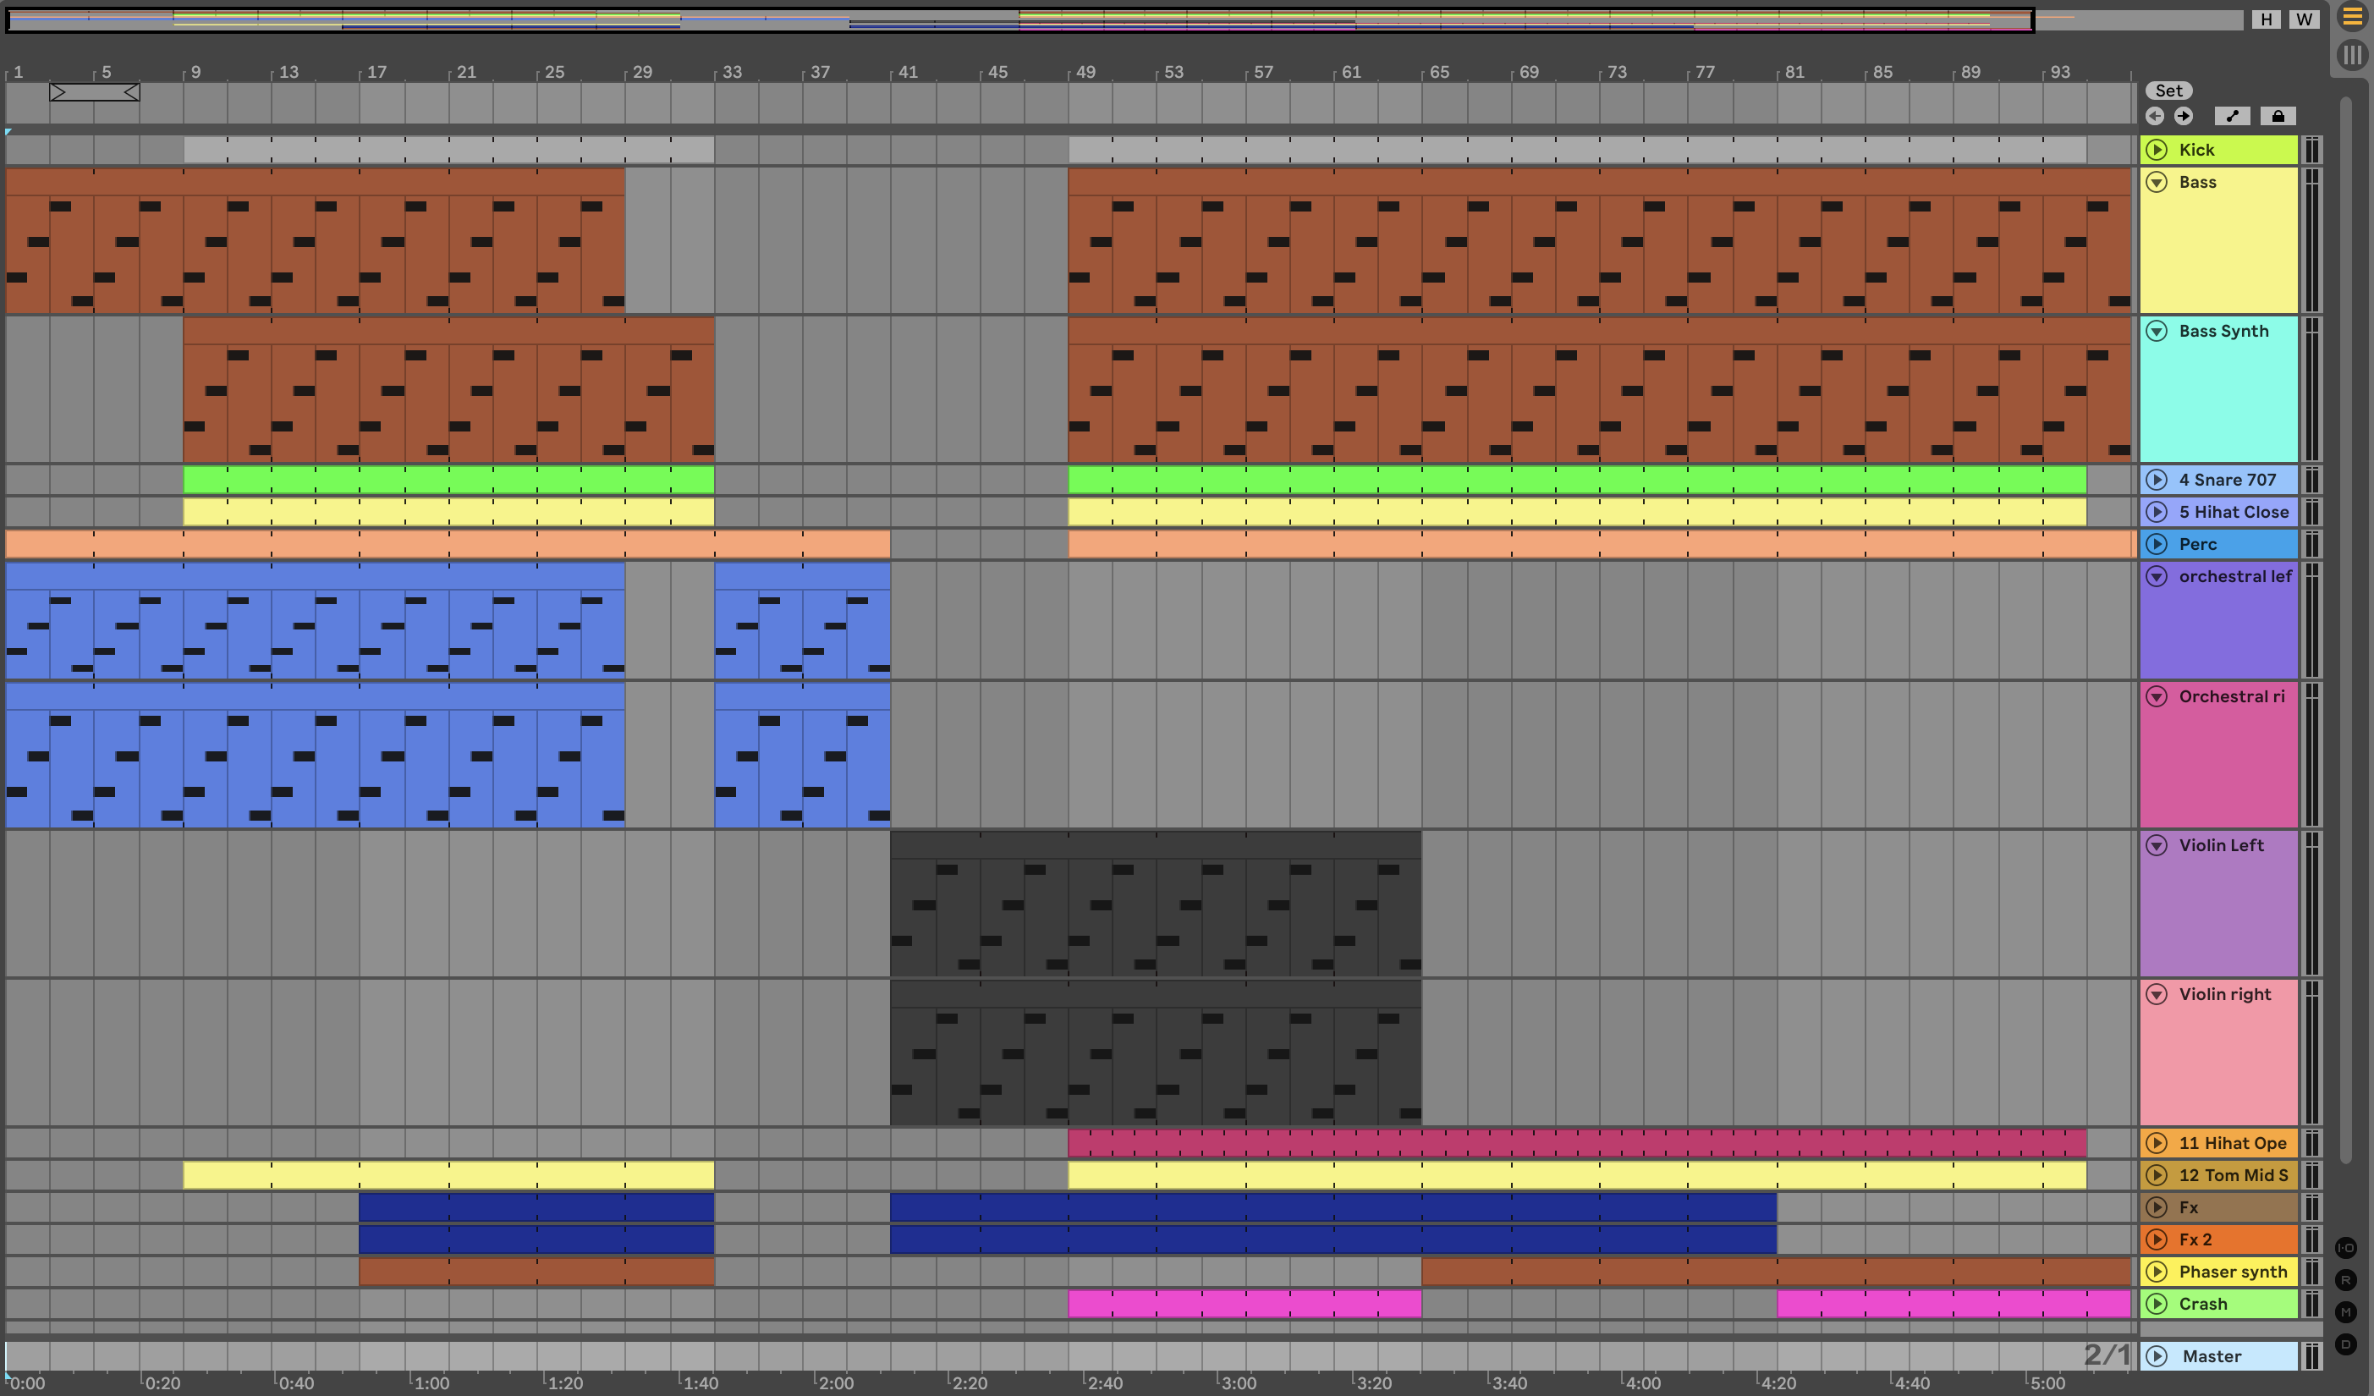This screenshot has height=1396, width=2374.
Task: Toggle Automation Mode button
Action: pos(2232,116)
